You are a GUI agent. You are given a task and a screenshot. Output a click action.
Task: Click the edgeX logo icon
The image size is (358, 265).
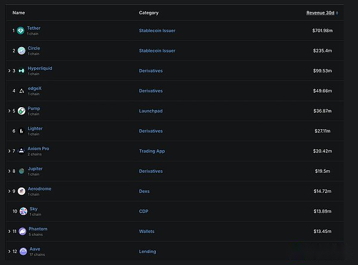pyautogui.click(x=22, y=91)
